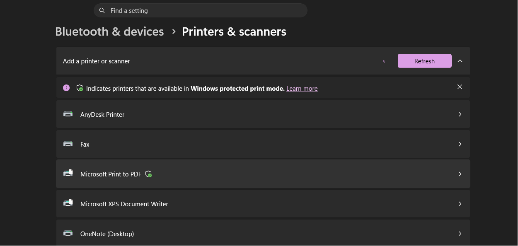This screenshot has width=518, height=246.
Task: Dismiss the protected print mode banner
Action: click(460, 87)
